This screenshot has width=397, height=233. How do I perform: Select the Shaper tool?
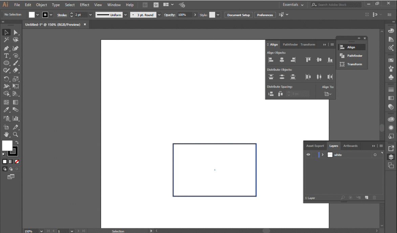pos(6,70)
